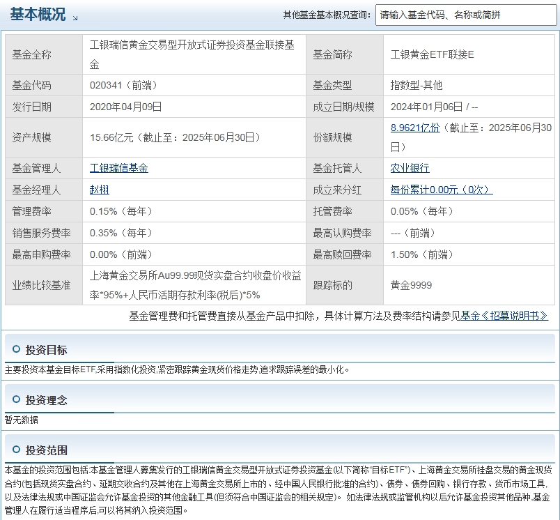Select fund type value 指数型-其他
Image resolution: width=560 pixels, height=520 pixels.
click(x=417, y=85)
